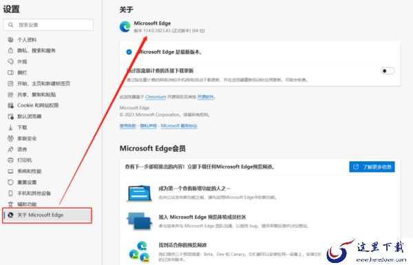Open 家庭安全 family safety icon
The image size is (413, 265).
point(10,138)
